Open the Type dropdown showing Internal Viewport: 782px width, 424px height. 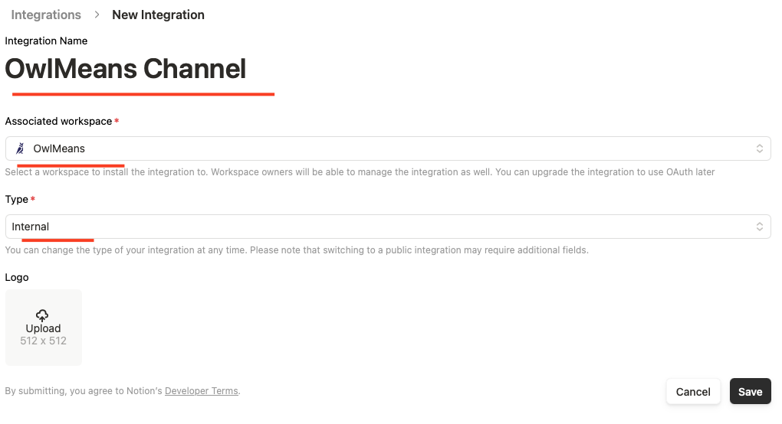pos(388,227)
